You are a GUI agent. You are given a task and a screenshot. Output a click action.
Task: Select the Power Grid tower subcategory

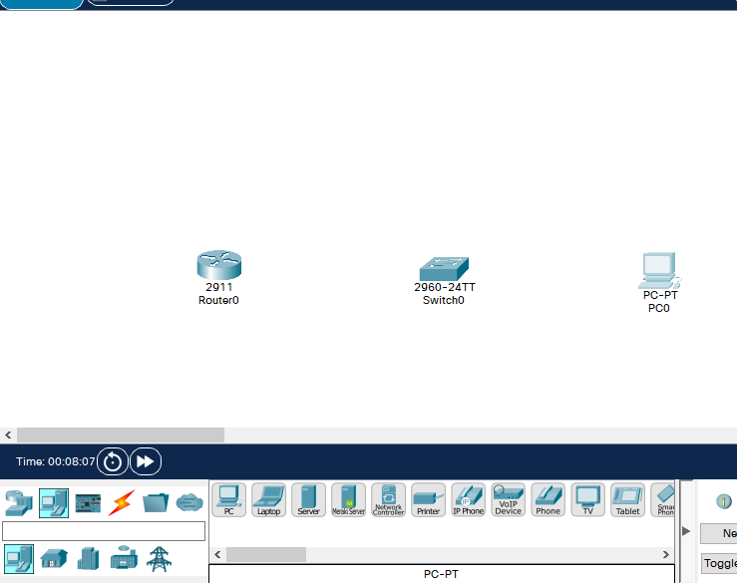(159, 559)
